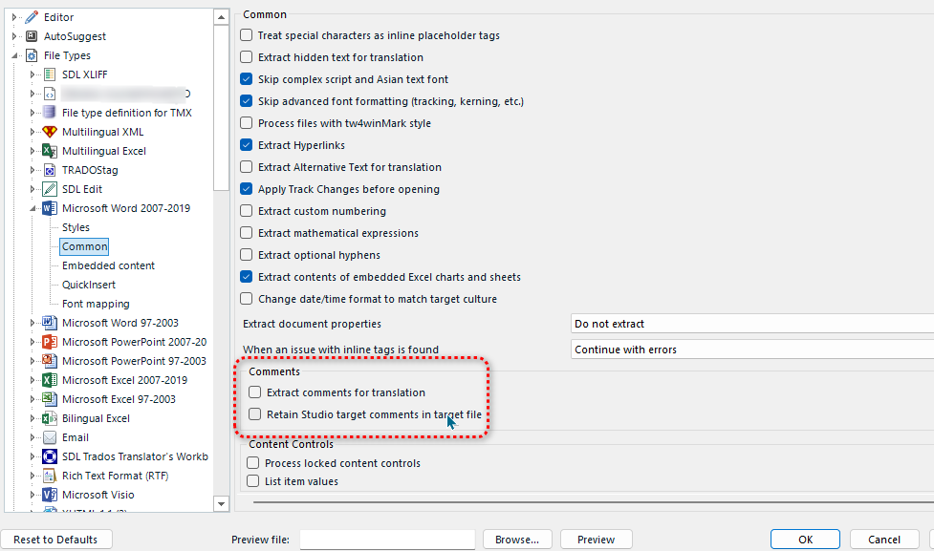
Task: Click the Microsoft Word 97-2003 icon
Action: 50,323
